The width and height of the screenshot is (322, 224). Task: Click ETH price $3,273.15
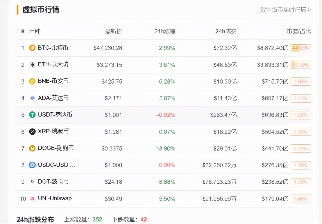[x=110, y=65]
